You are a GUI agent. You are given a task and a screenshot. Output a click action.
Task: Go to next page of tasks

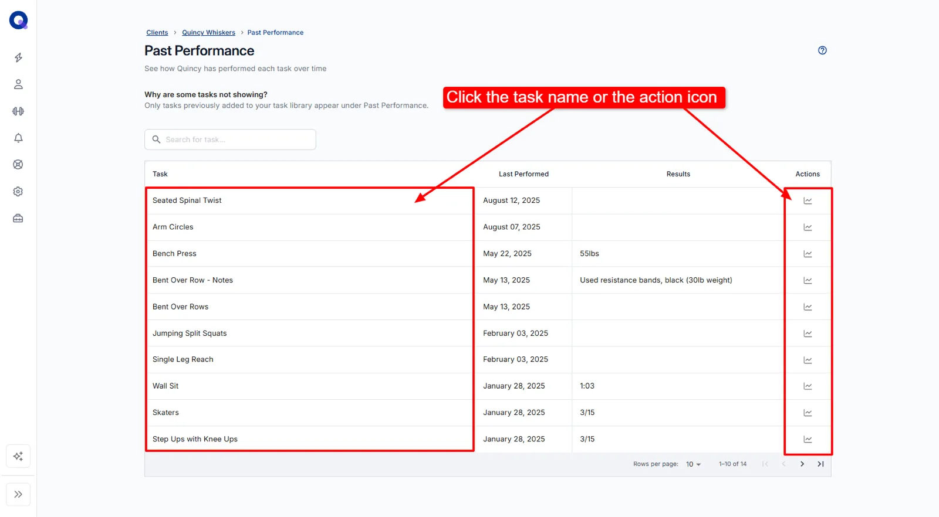[x=802, y=464]
